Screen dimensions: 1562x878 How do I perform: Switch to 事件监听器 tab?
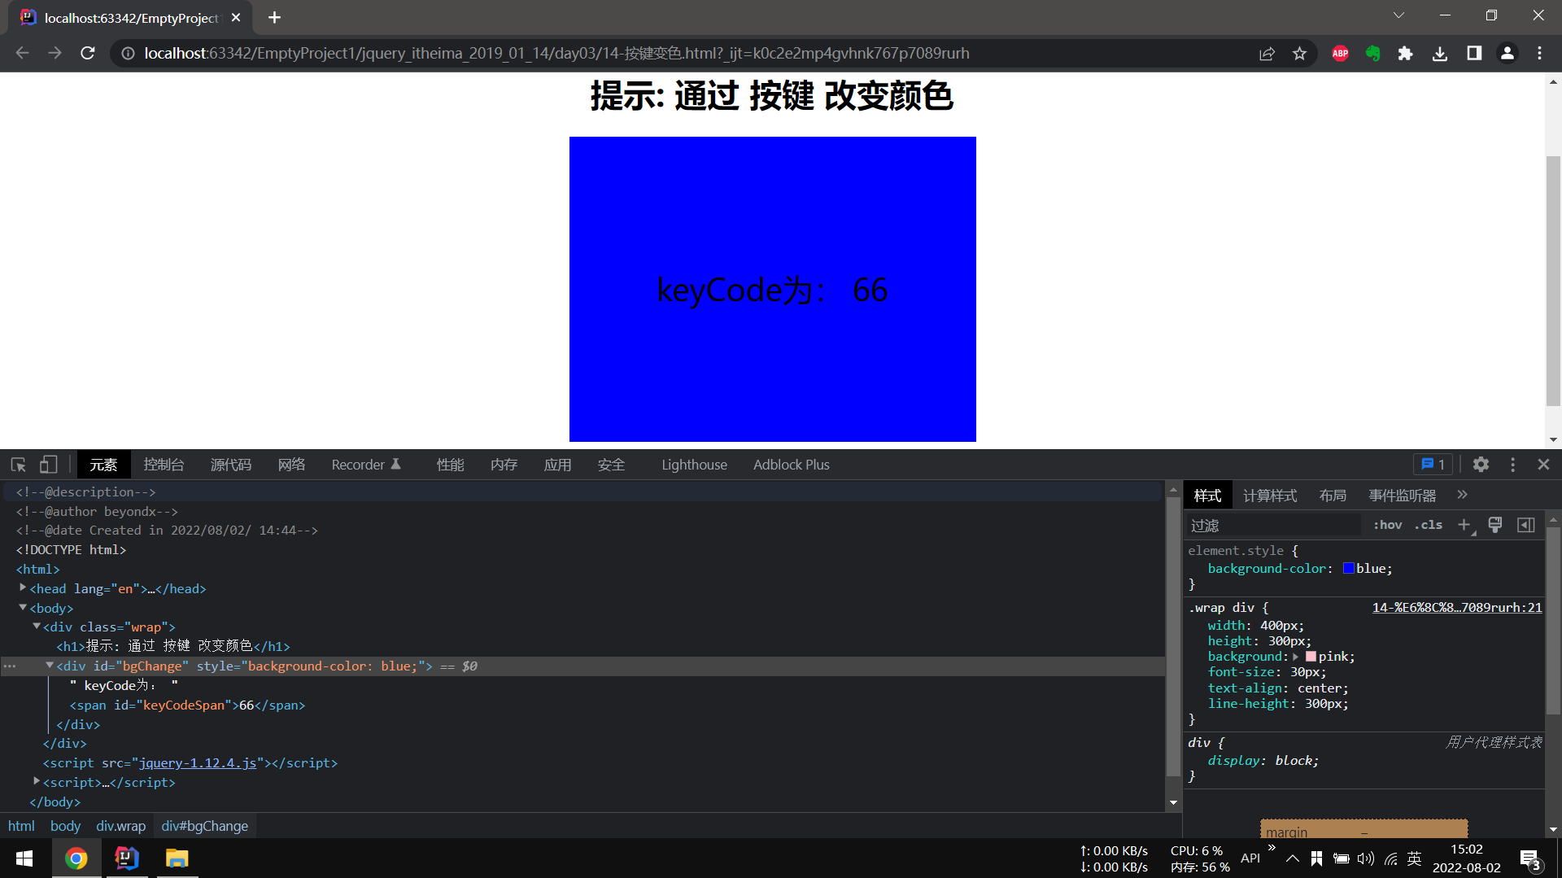pos(1402,496)
